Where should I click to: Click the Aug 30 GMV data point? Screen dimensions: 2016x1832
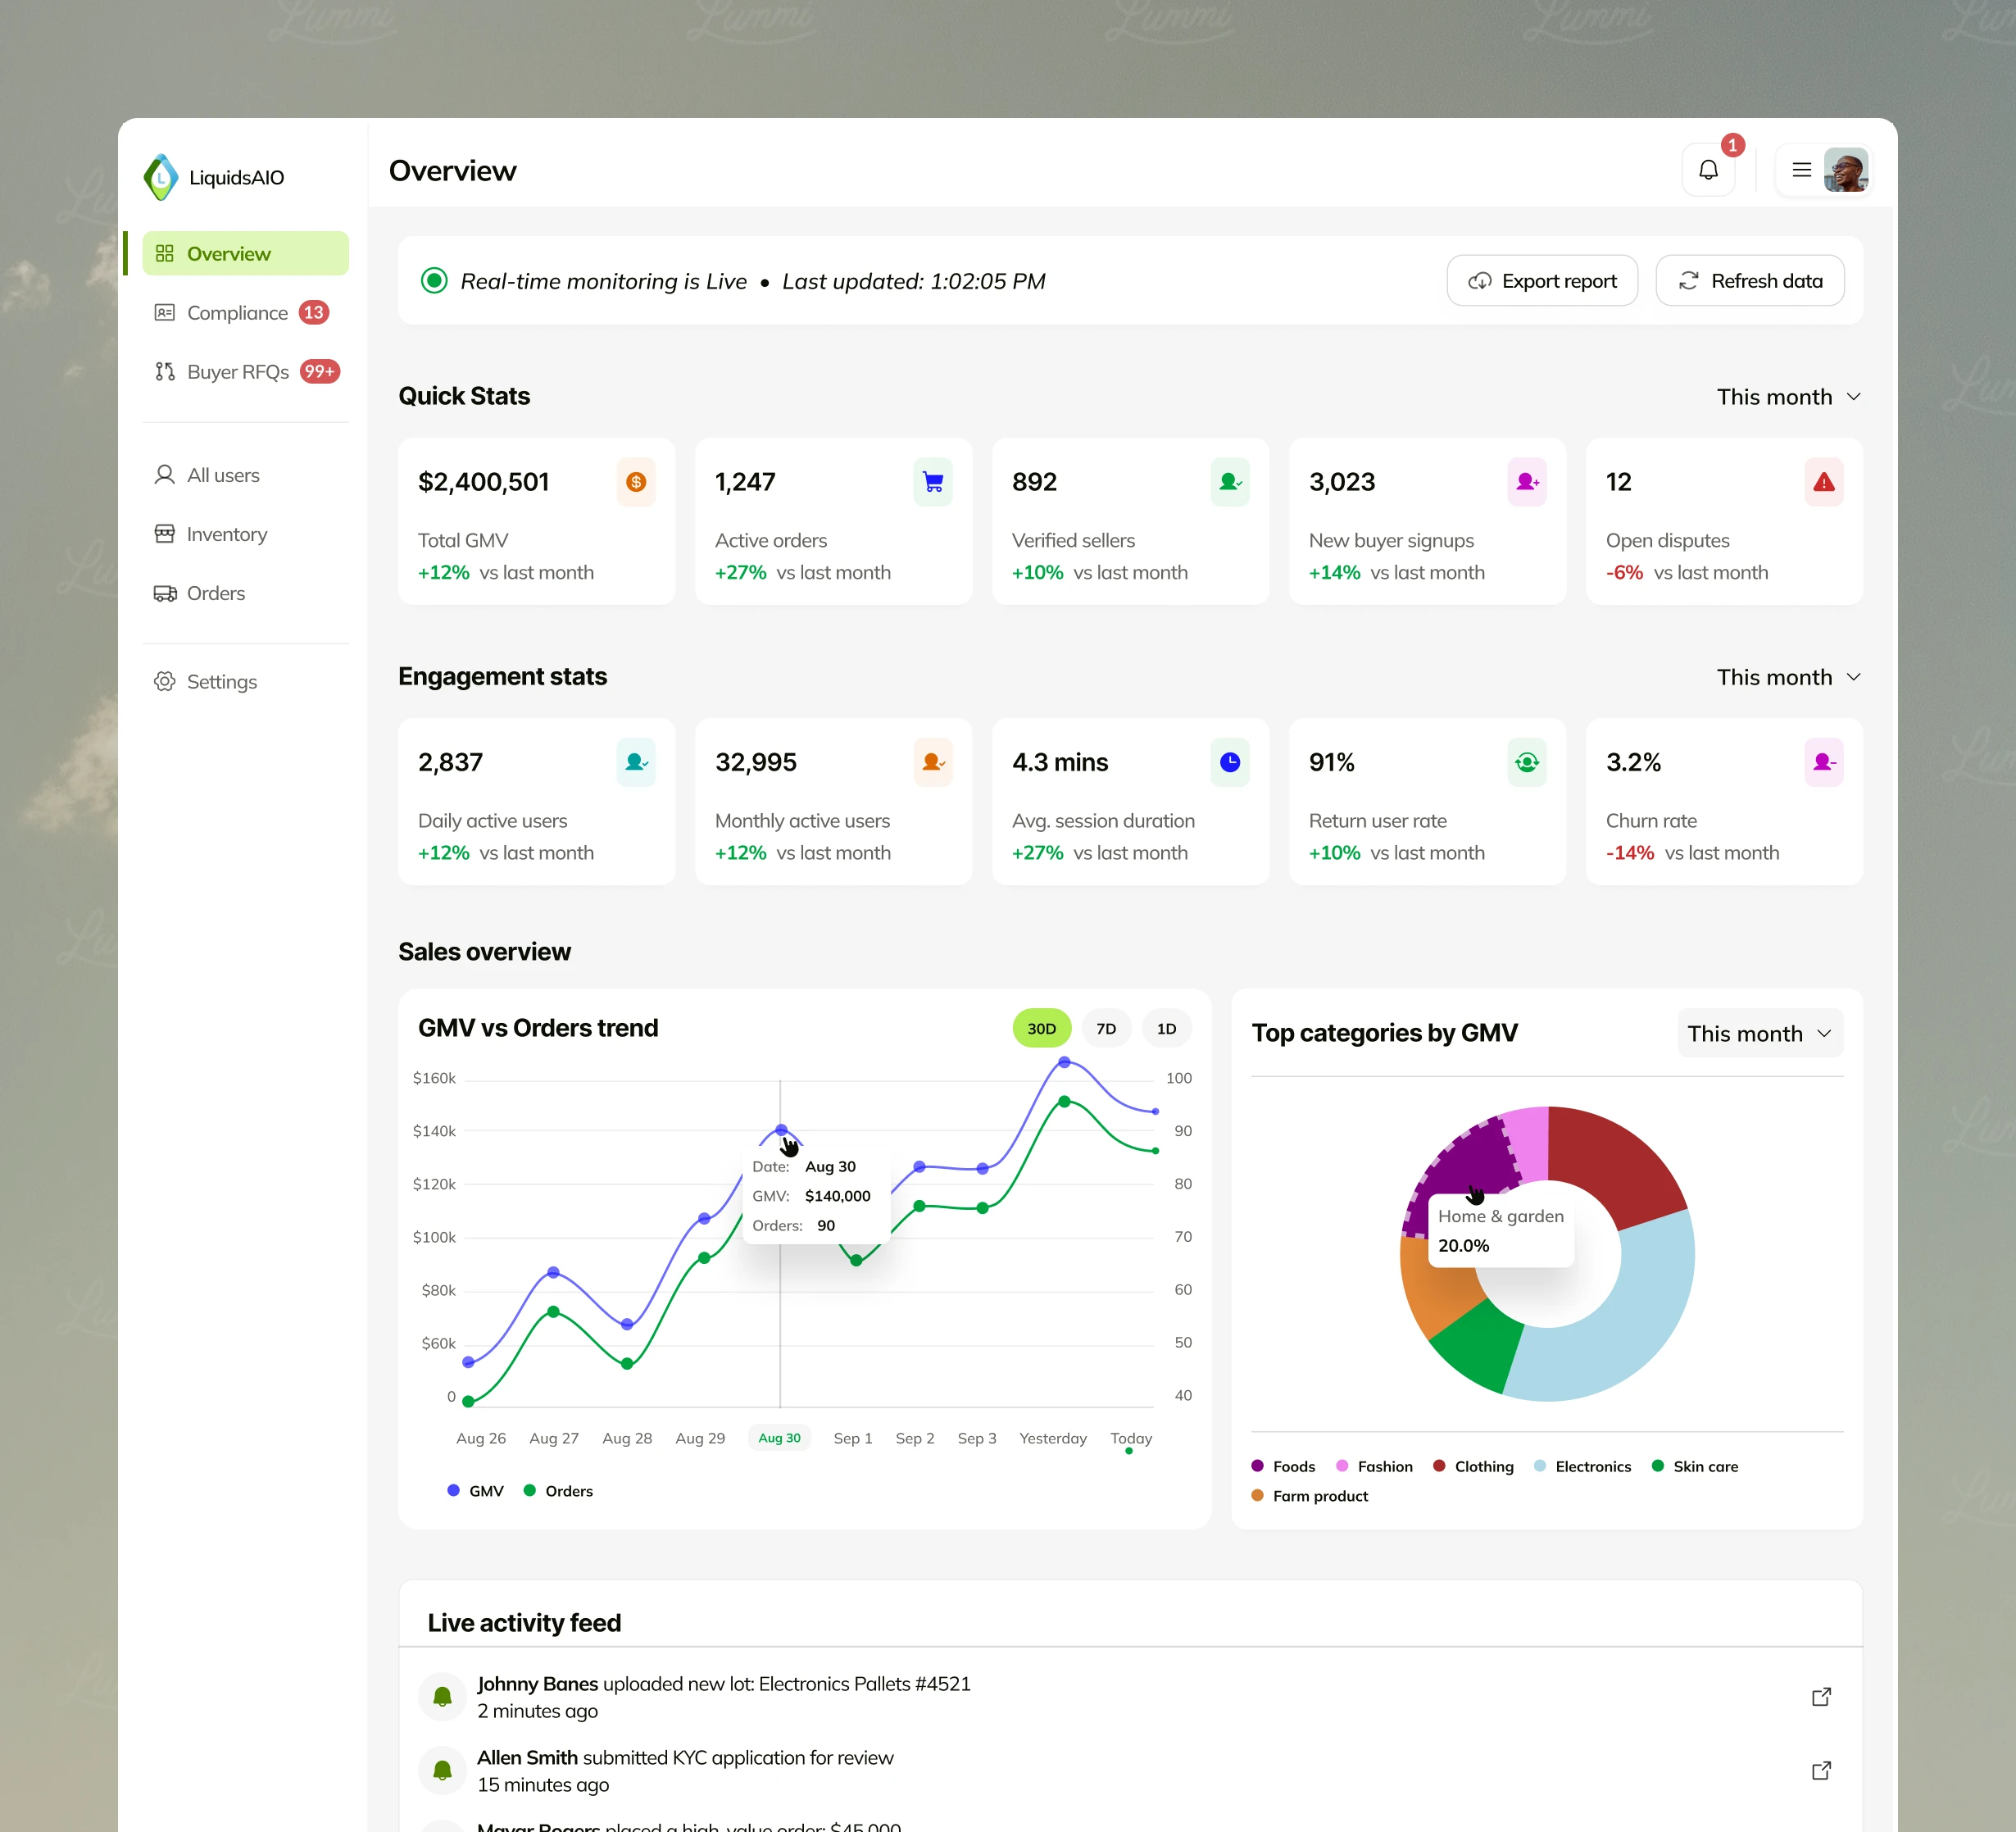click(781, 1130)
